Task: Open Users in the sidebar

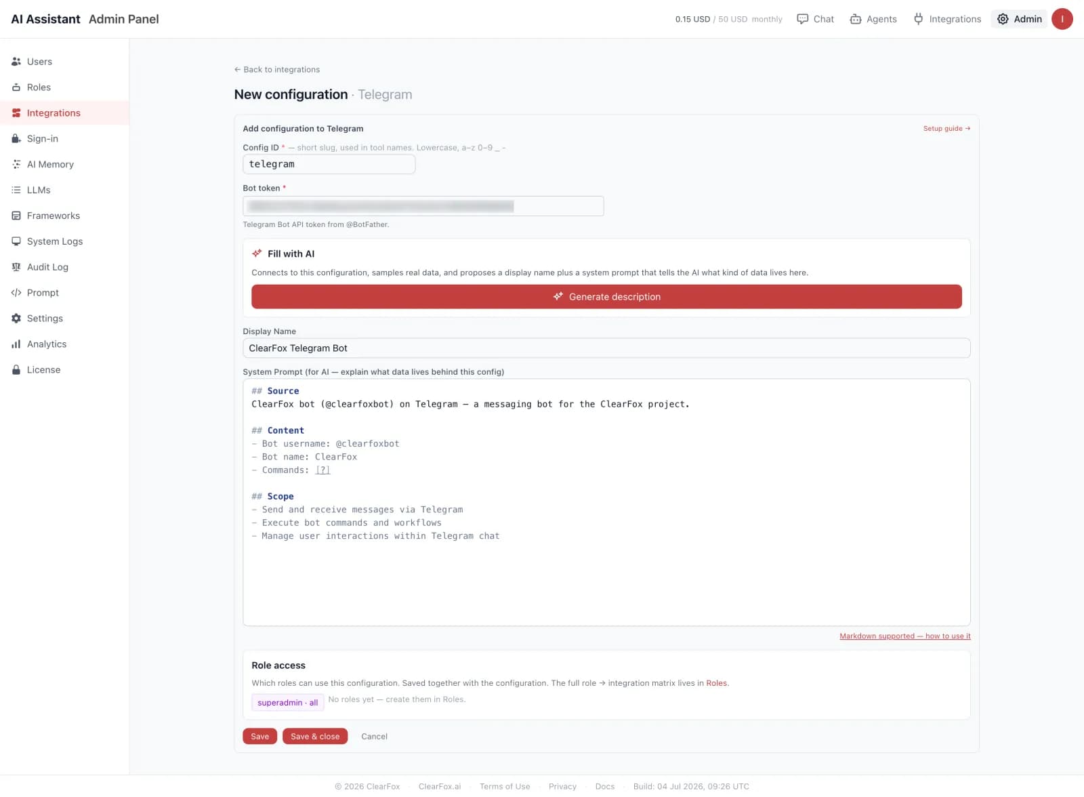Action: [x=64, y=62]
